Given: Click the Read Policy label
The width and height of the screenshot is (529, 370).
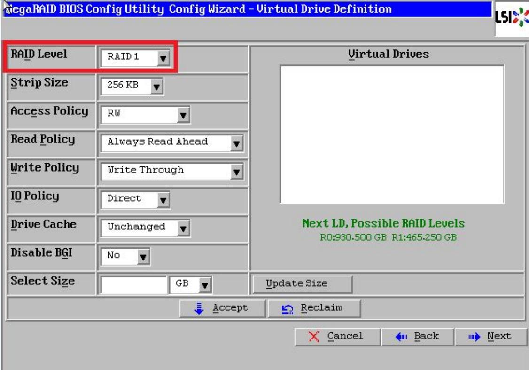Looking at the screenshot, I should pyautogui.click(x=42, y=140).
